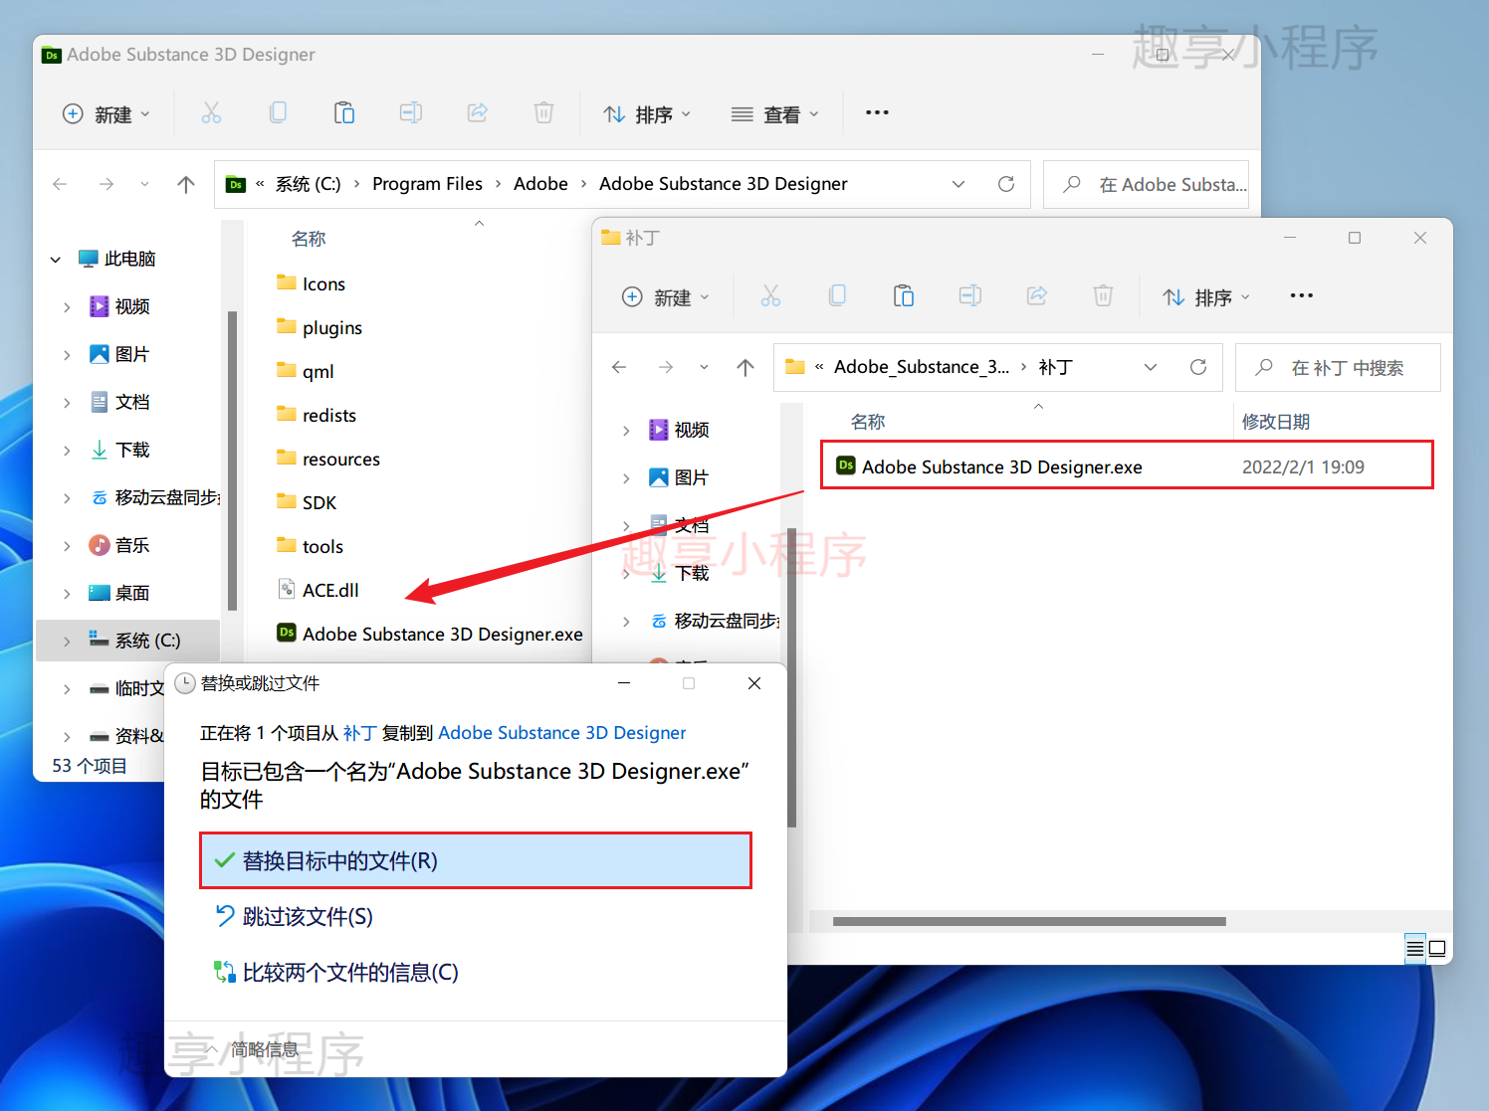Screen dimensions: 1489x1111
Task: Open See more ellipsis in 补丁 window
Action: (x=1301, y=296)
